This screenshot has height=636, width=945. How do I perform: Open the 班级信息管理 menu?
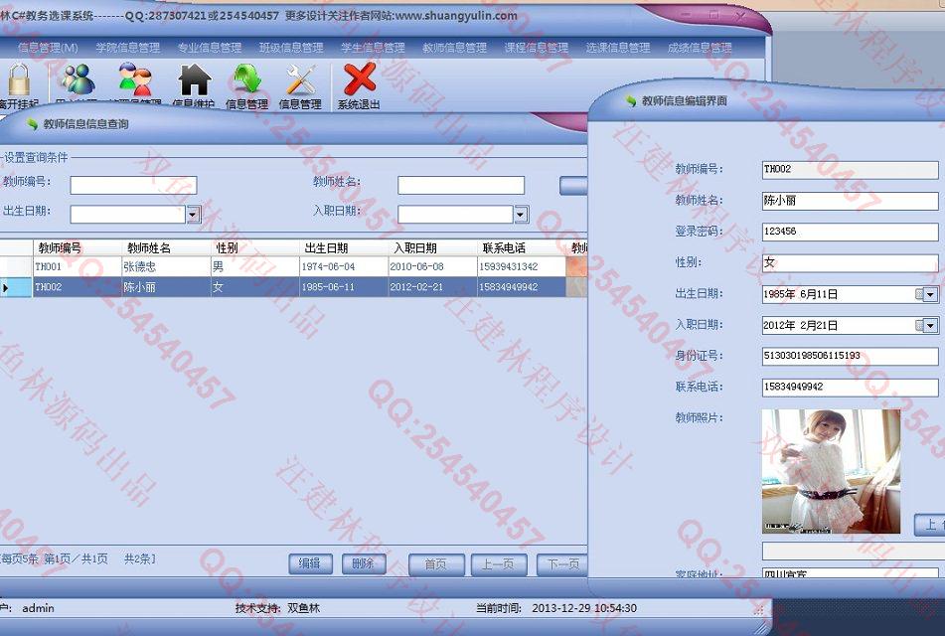(291, 47)
